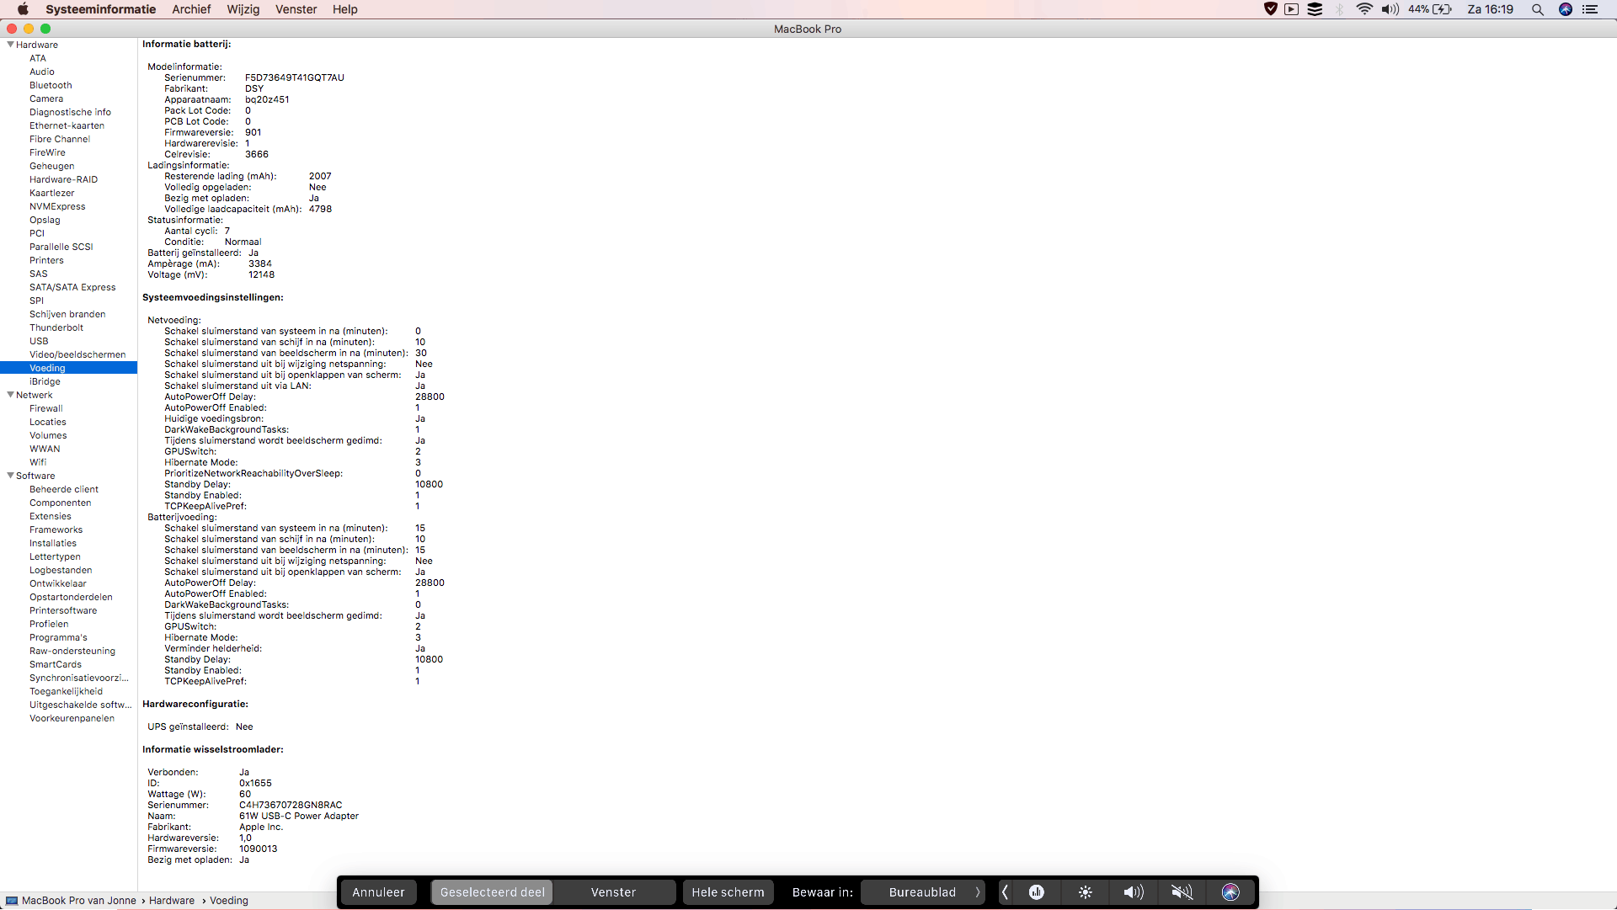Screen dimensions: 1617x910
Task: Click the Hele scherm button
Action: [728, 892]
